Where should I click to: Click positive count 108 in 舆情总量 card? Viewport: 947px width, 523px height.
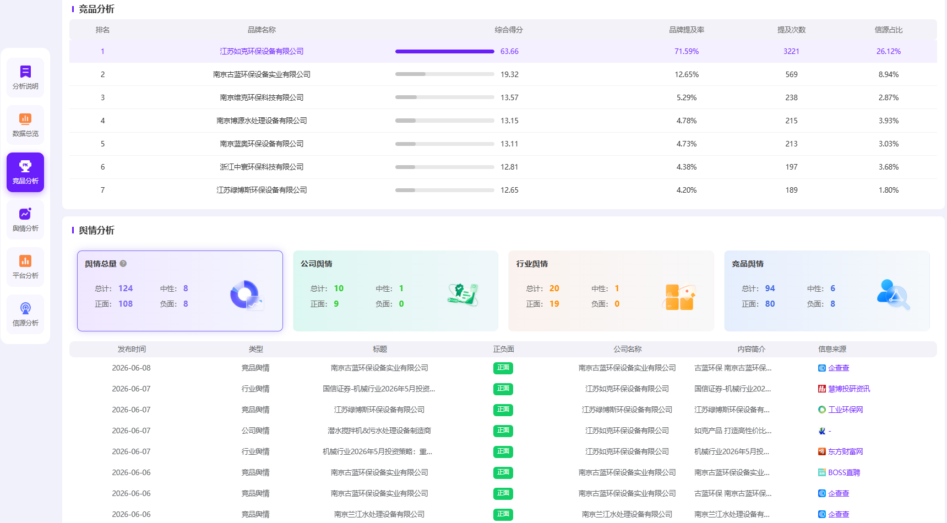(126, 304)
